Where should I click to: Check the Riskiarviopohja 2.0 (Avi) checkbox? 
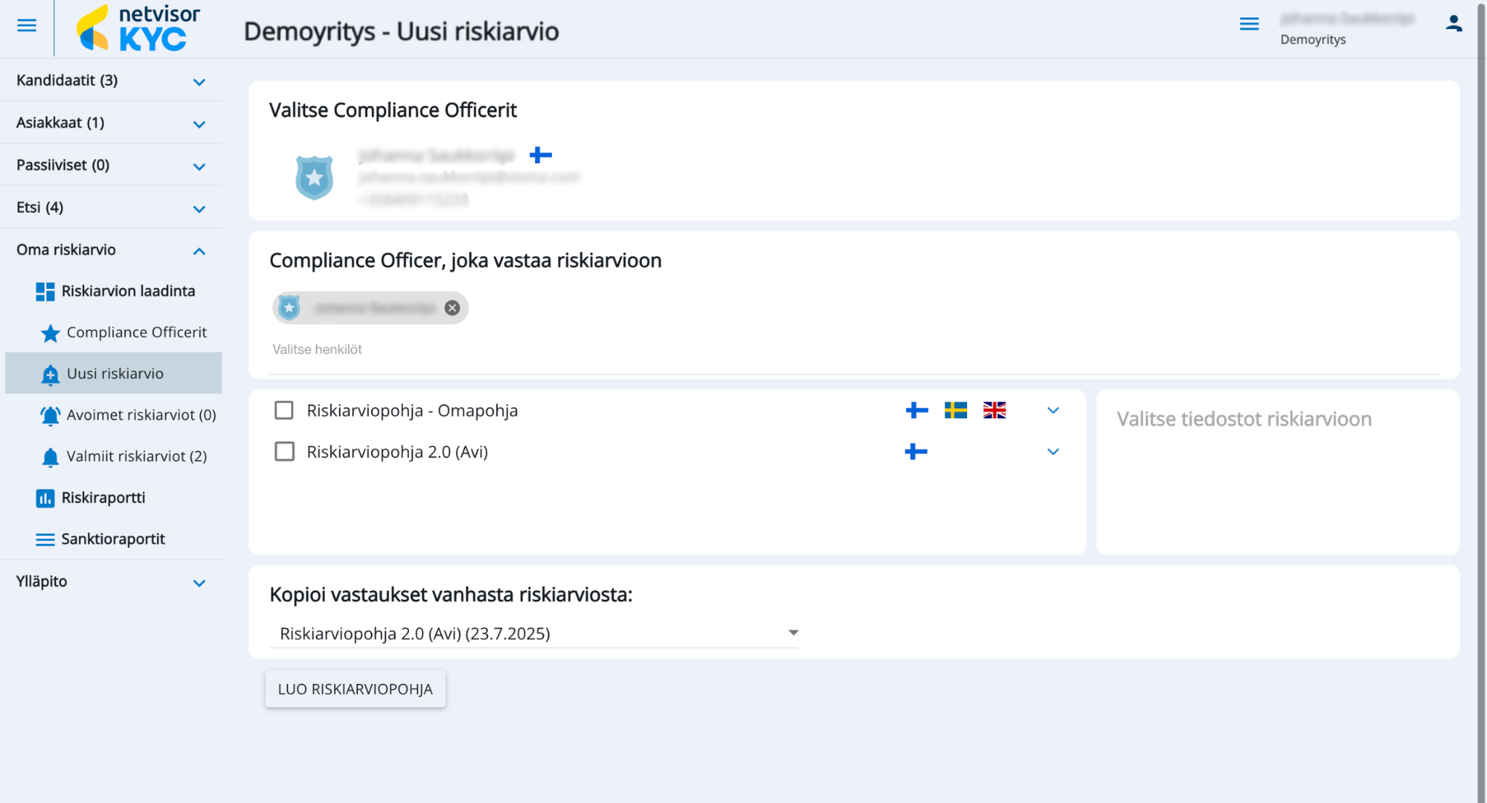284,452
